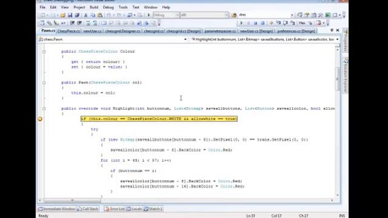Click the editor vertical scrollbar thumb
The width and height of the screenshot is (388, 218).
pyautogui.click(x=337, y=79)
